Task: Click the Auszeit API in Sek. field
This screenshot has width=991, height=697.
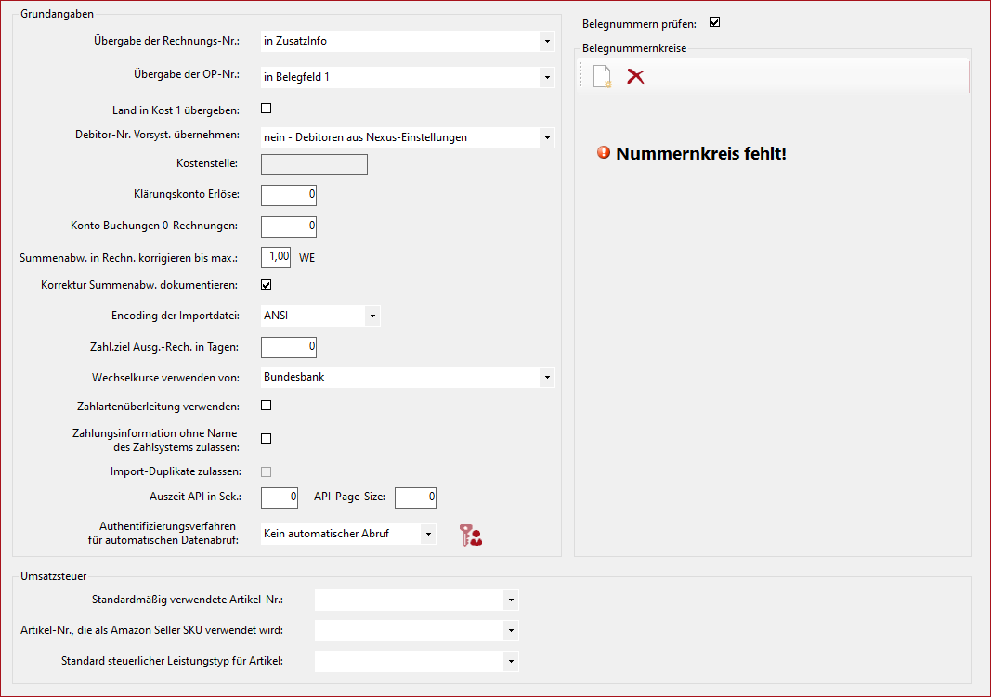Action: pos(280,498)
